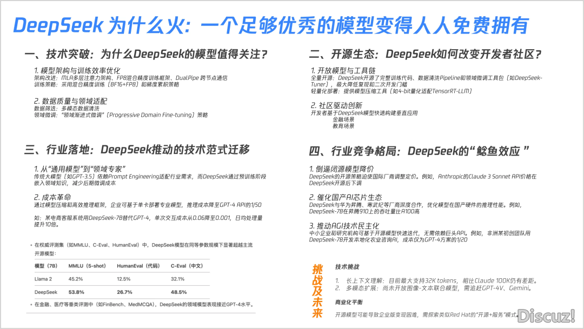
Task: Select the item '1. 长上下文理解' about 32K tokens
Action: pyautogui.click(x=437, y=280)
